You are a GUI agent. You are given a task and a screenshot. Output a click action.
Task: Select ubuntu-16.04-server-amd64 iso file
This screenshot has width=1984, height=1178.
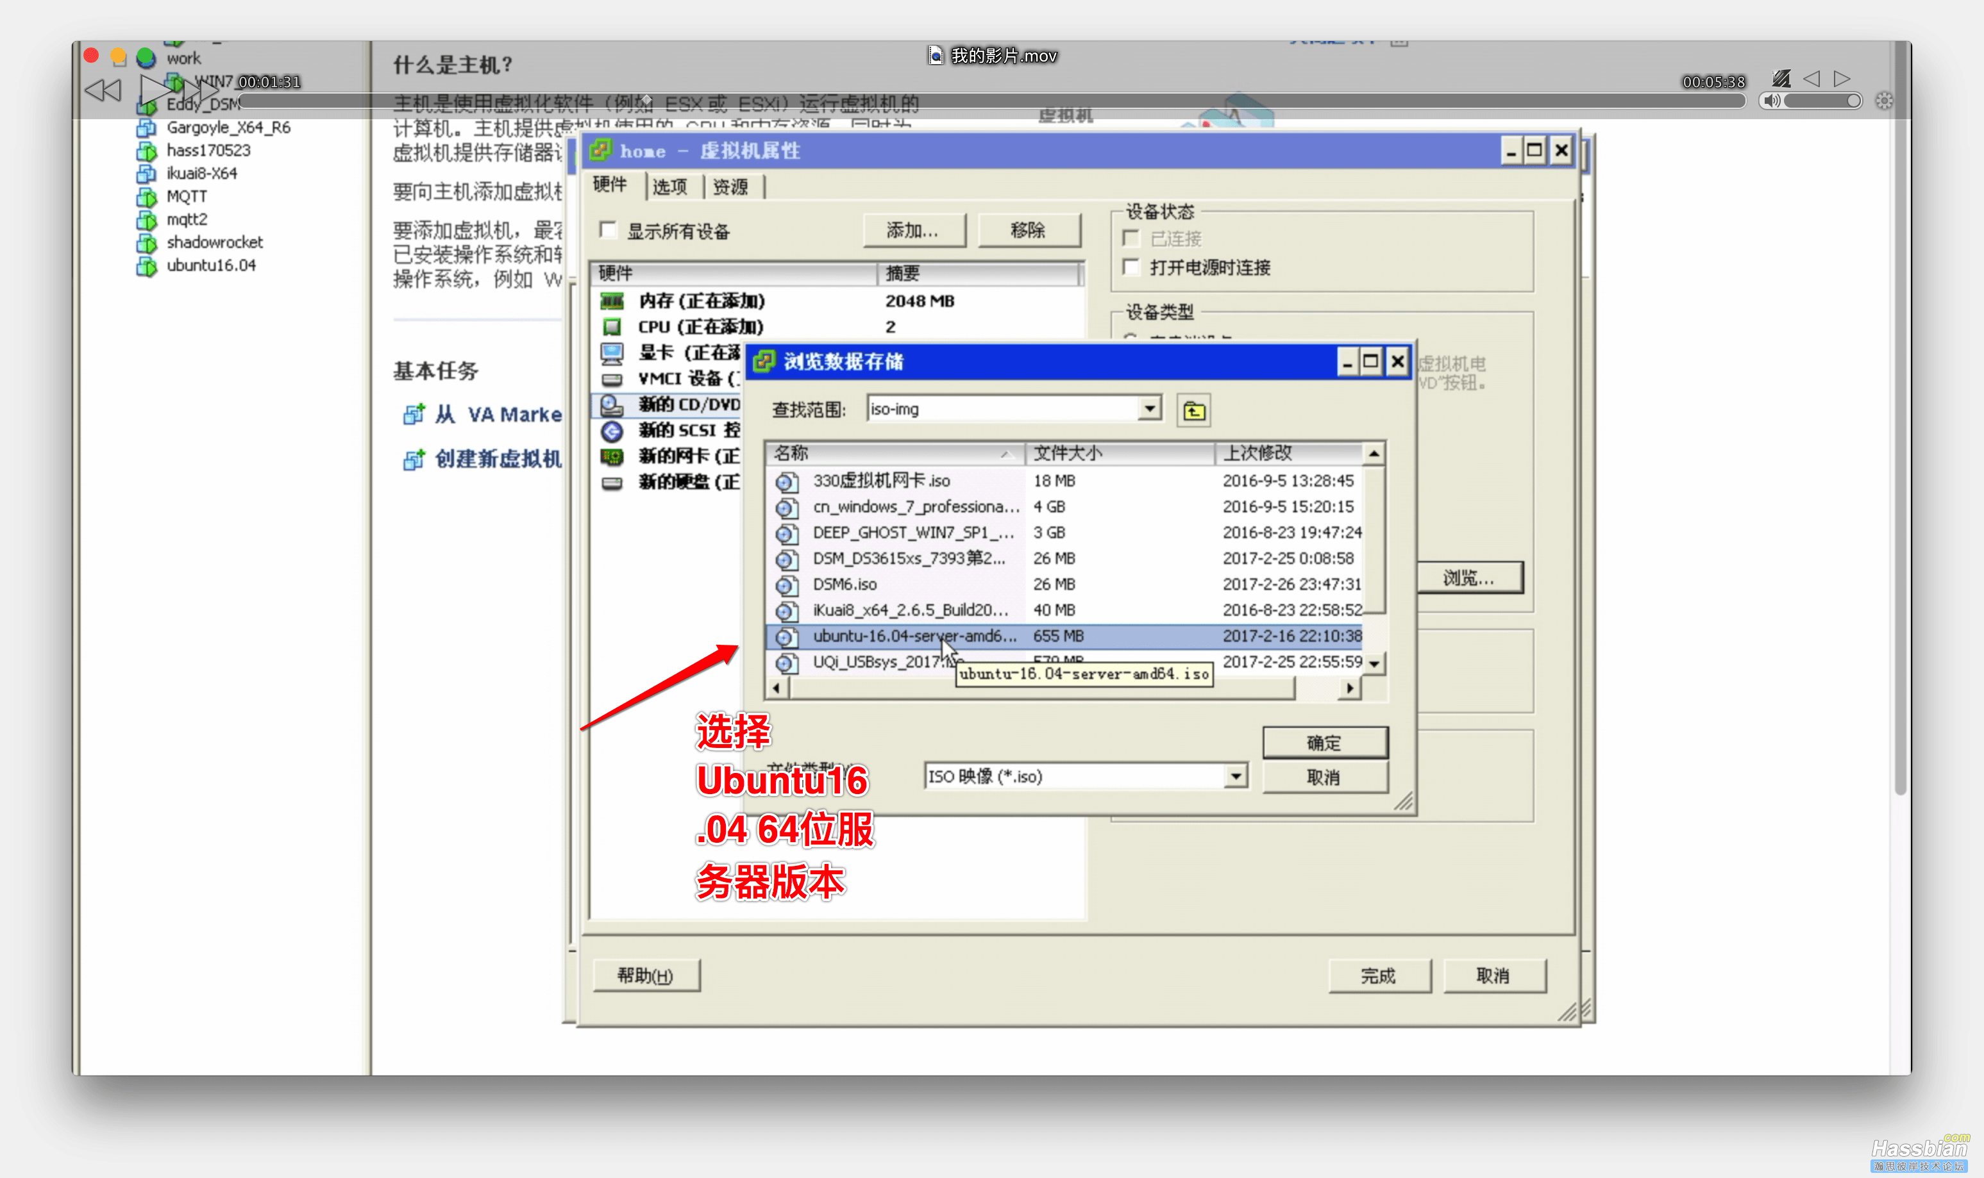(x=1064, y=636)
